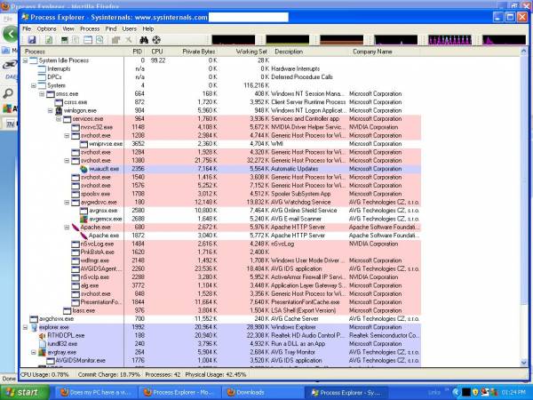The image size is (533, 400).
Task: Select the AVGIDSMonitor.exe process row
Action: click(221, 361)
